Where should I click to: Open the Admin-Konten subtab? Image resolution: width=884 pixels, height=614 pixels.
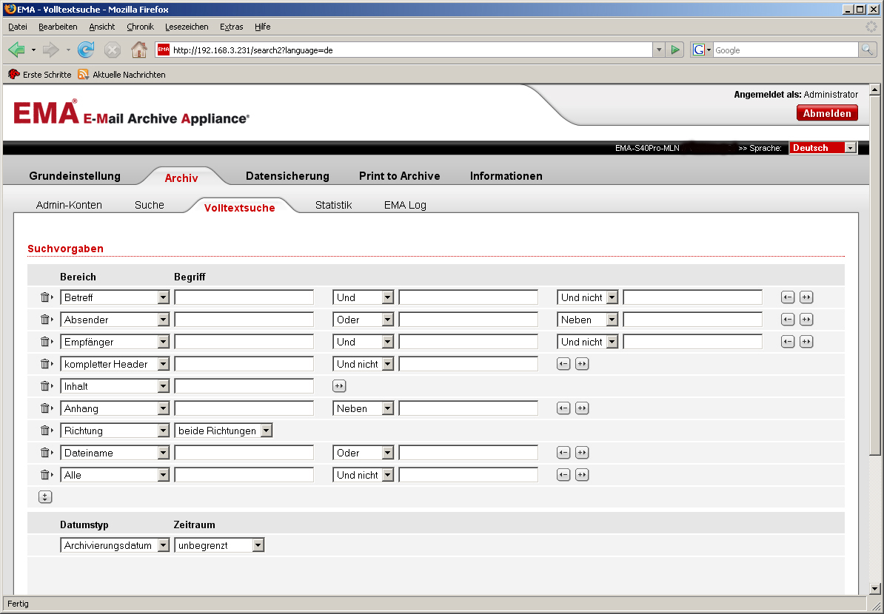click(69, 205)
